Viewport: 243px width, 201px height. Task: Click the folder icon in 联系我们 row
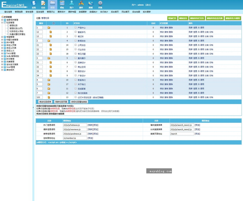pyautogui.click(x=49, y=80)
